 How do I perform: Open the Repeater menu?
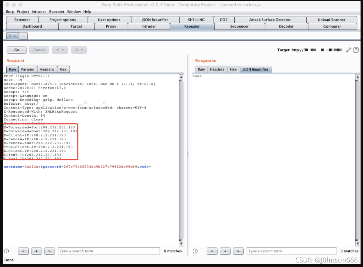tap(57, 12)
